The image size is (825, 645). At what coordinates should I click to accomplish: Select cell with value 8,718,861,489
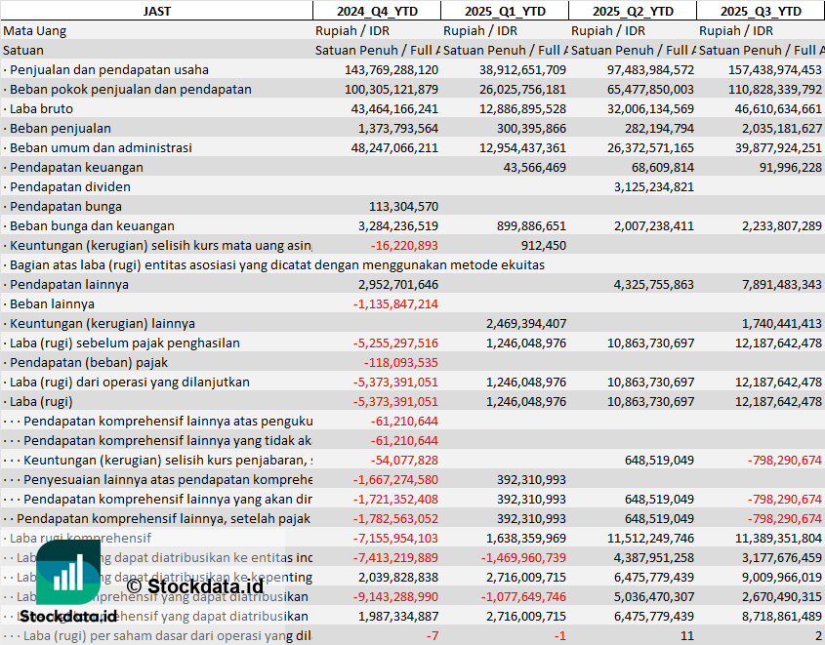[782, 616]
